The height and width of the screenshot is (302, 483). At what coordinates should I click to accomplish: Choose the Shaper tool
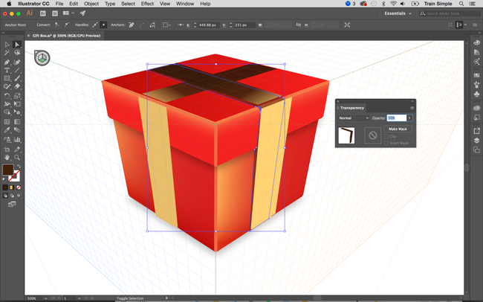pyautogui.click(x=7, y=87)
